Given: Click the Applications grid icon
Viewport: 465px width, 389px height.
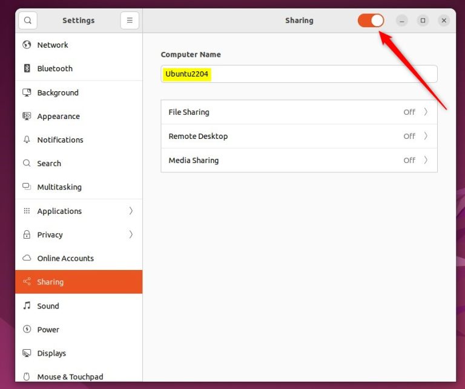Looking at the screenshot, I should pyautogui.click(x=27, y=211).
